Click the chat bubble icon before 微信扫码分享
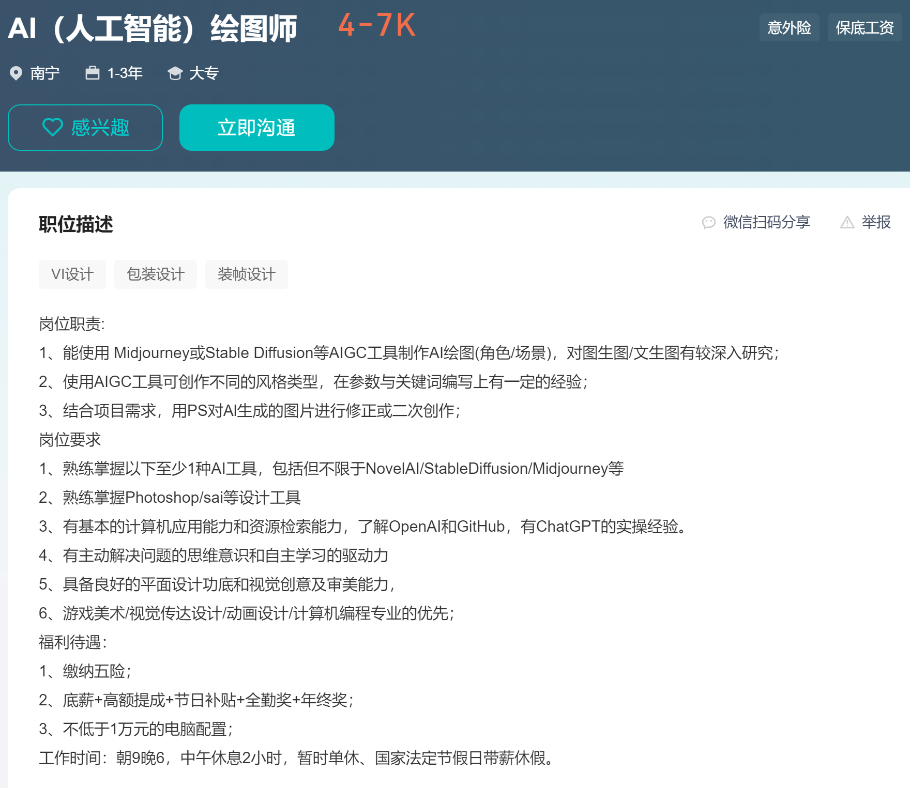This screenshot has width=910, height=788. pos(709,223)
